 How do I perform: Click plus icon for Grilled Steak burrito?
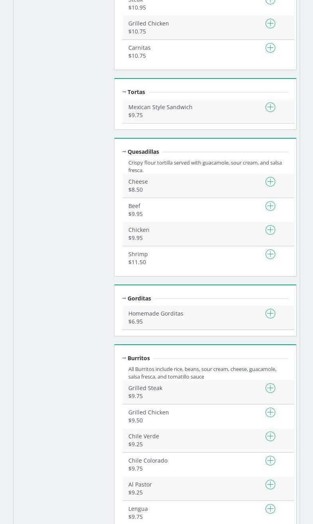[x=270, y=388]
